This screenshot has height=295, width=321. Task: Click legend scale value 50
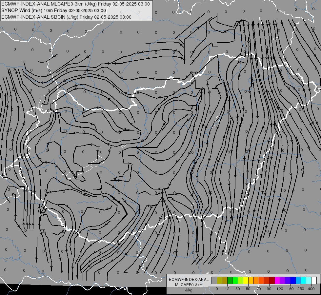248,289
